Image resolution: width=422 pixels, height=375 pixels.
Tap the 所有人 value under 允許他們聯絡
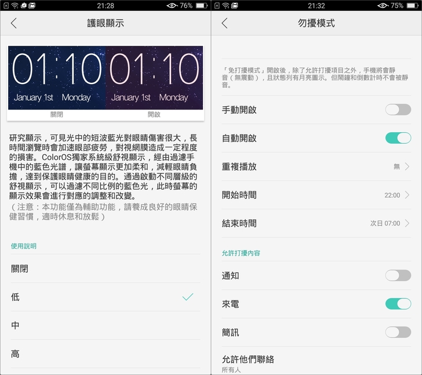pos(231,370)
